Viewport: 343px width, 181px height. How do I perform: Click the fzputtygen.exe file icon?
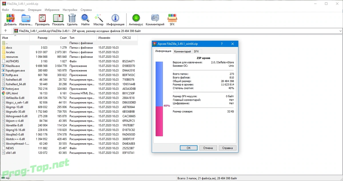tap(4, 70)
